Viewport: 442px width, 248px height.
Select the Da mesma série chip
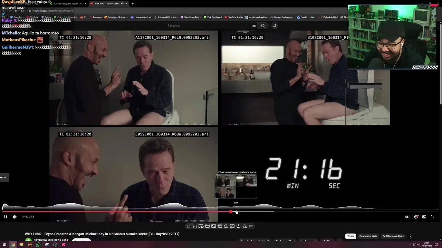coord(368,236)
